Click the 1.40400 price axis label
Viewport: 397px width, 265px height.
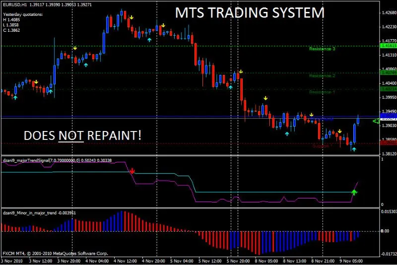pyautogui.click(x=389, y=83)
